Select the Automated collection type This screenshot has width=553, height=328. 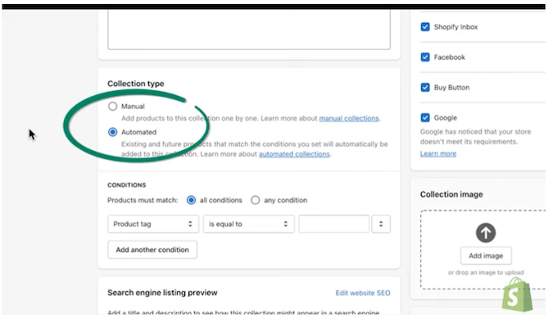pyautogui.click(x=113, y=131)
